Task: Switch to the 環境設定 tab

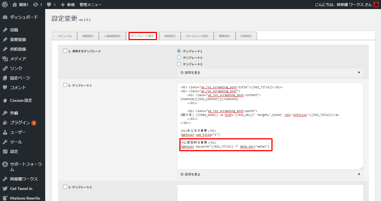Action: (225, 36)
